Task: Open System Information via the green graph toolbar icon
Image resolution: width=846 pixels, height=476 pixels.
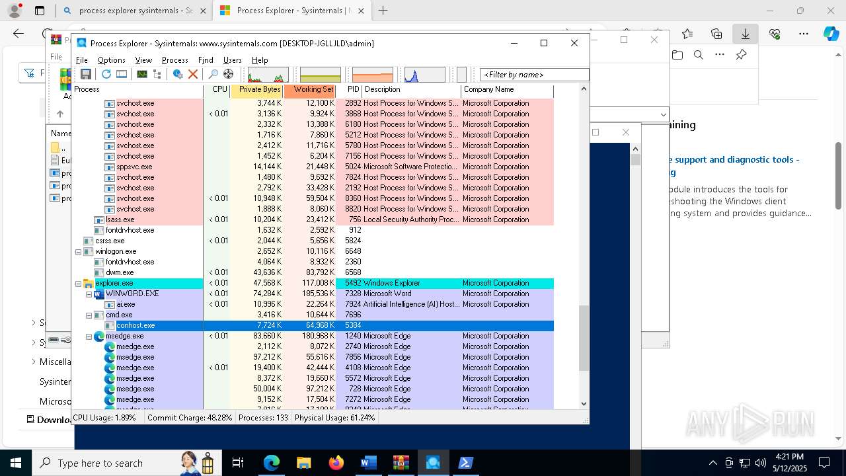Action: (142, 74)
